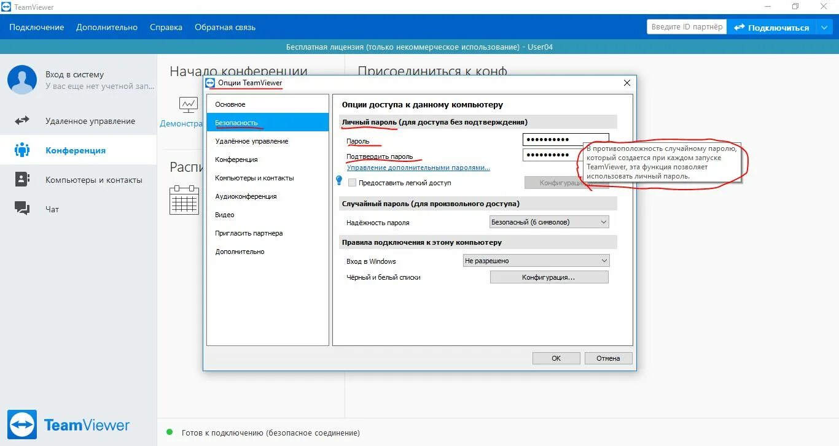Click Конфигурация button for black/white lists
839x446 pixels.
point(549,277)
